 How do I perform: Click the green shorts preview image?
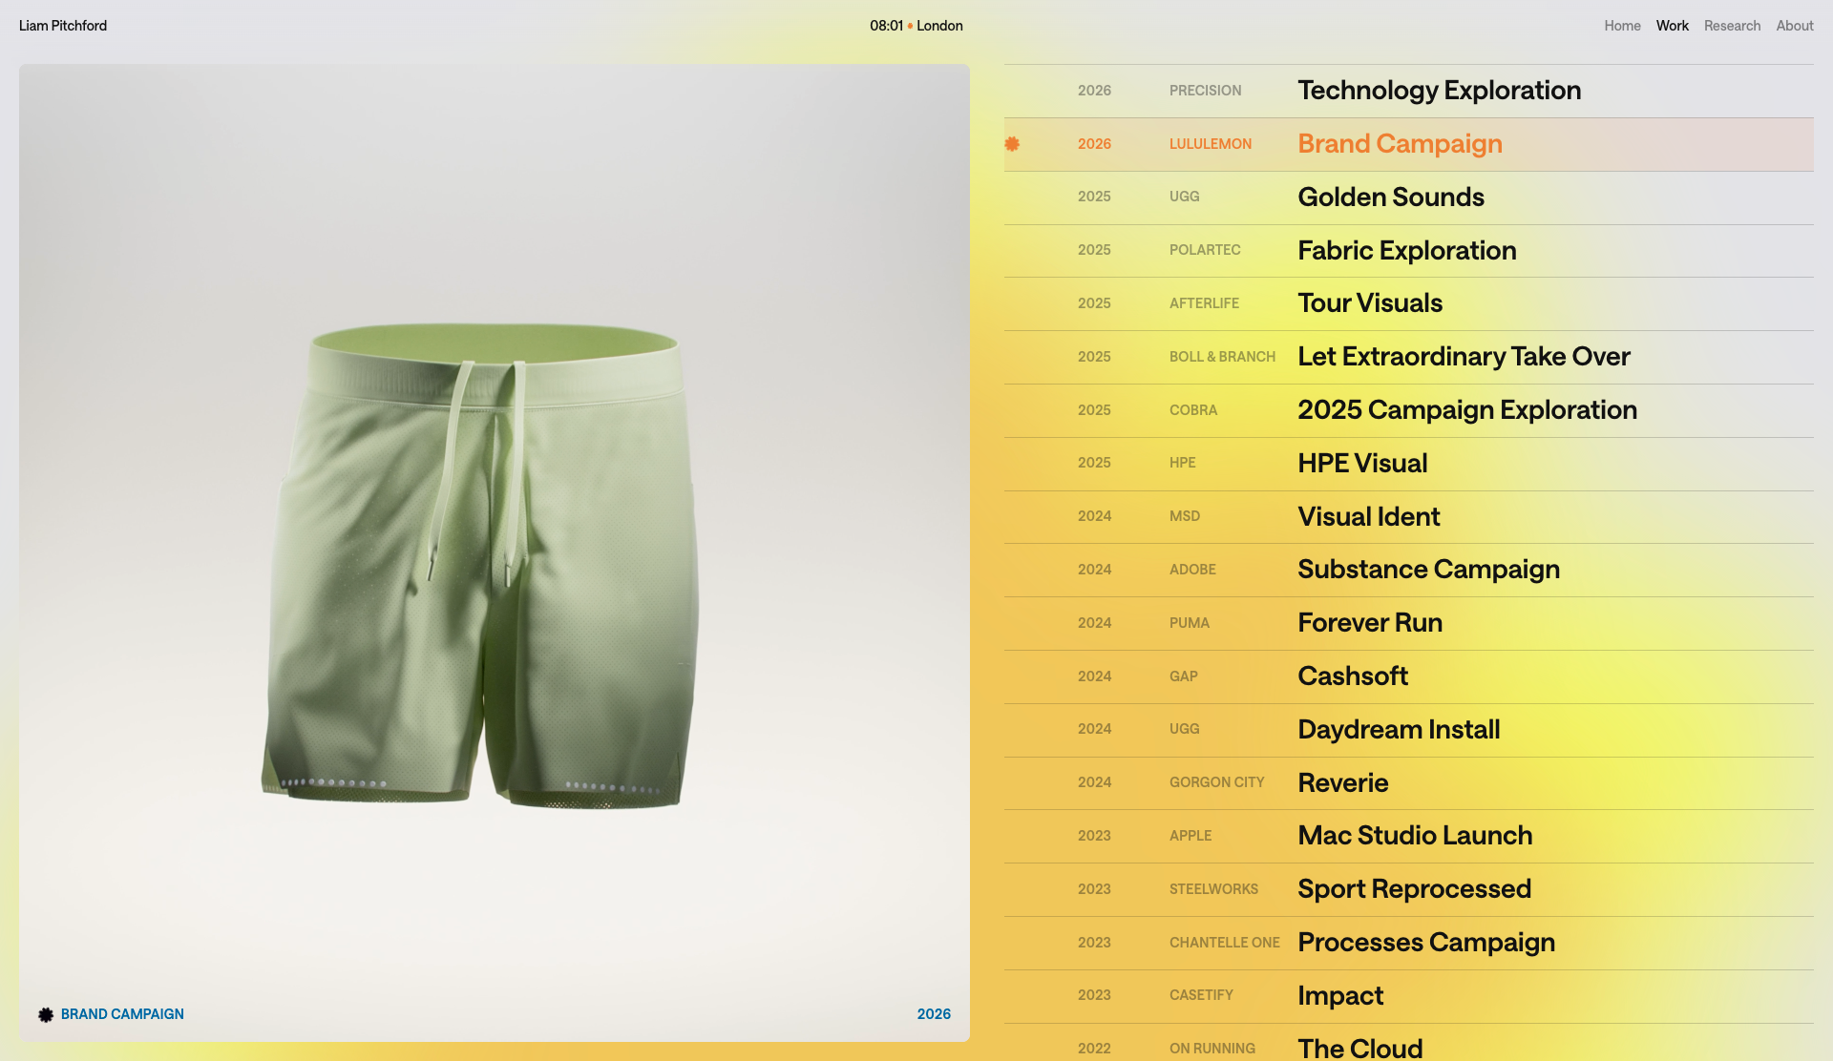click(494, 553)
